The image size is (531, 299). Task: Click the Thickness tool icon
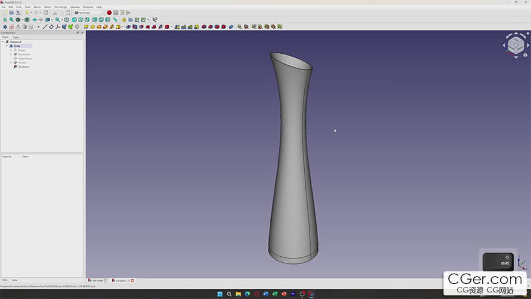[x=223, y=27]
